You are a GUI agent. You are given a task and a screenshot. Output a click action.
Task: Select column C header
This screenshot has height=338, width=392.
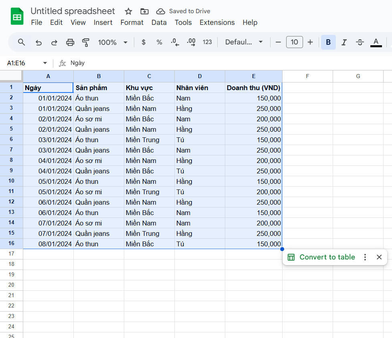pyautogui.click(x=149, y=76)
